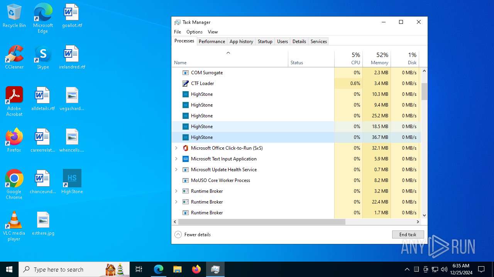
Task: Switch to the Startup tab
Action: (265, 42)
